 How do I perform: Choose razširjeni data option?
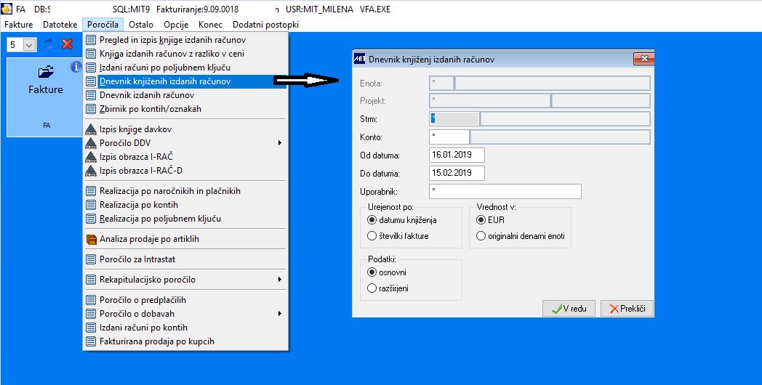[x=372, y=288]
